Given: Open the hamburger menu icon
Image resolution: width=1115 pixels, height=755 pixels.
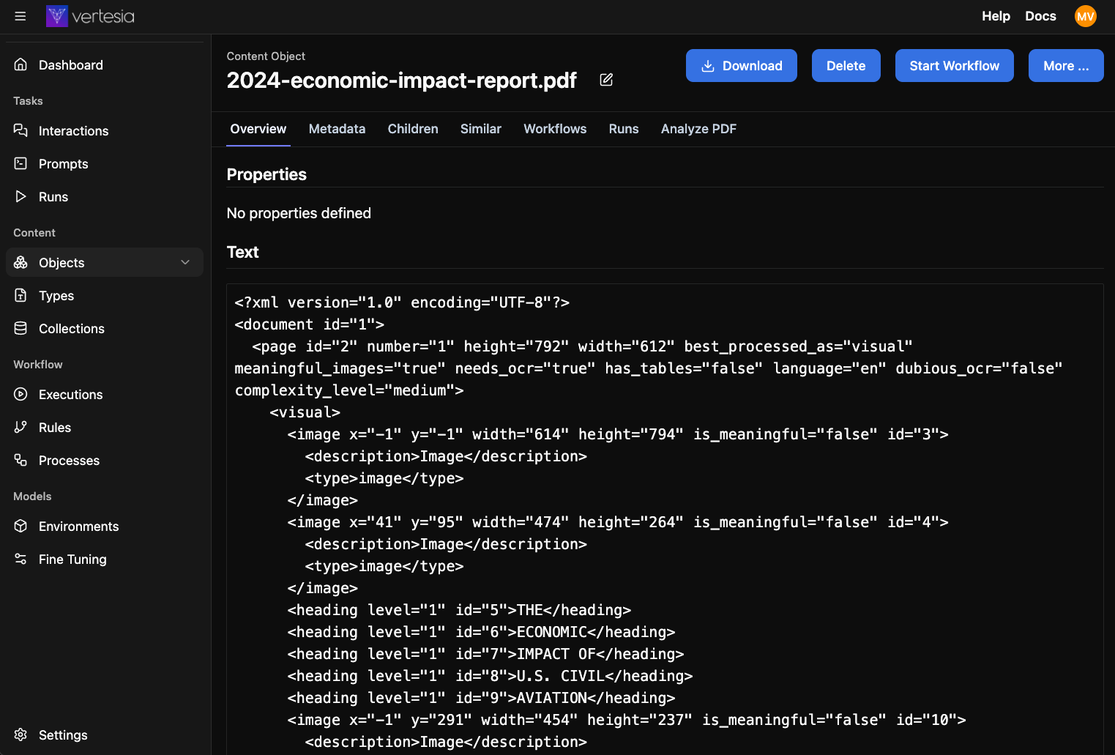Looking at the screenshot, I should [x=20, y=16].
